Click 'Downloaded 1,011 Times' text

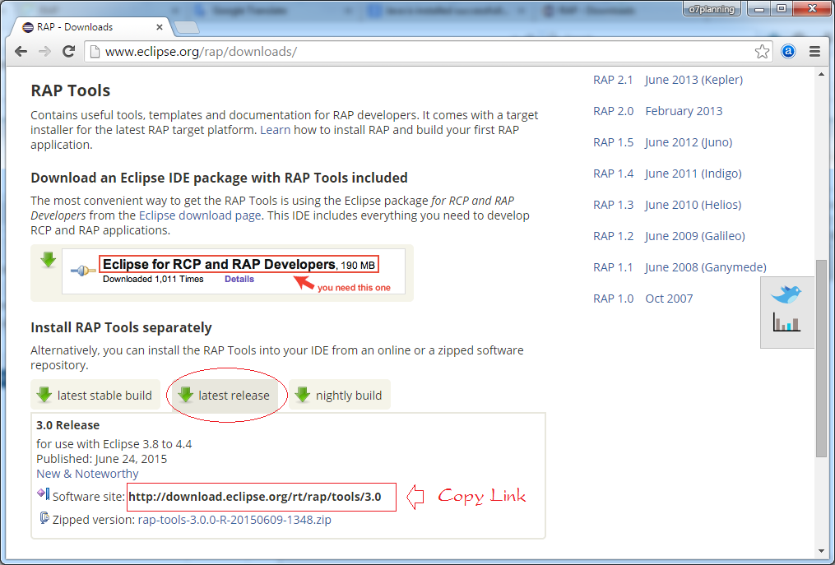(153, 279)
